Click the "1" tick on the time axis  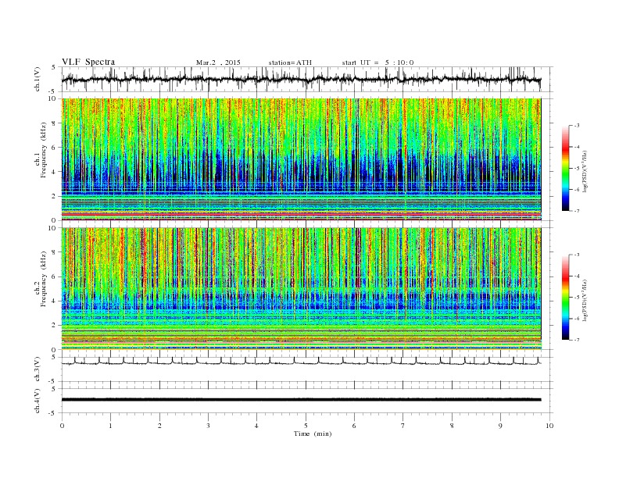111,426
